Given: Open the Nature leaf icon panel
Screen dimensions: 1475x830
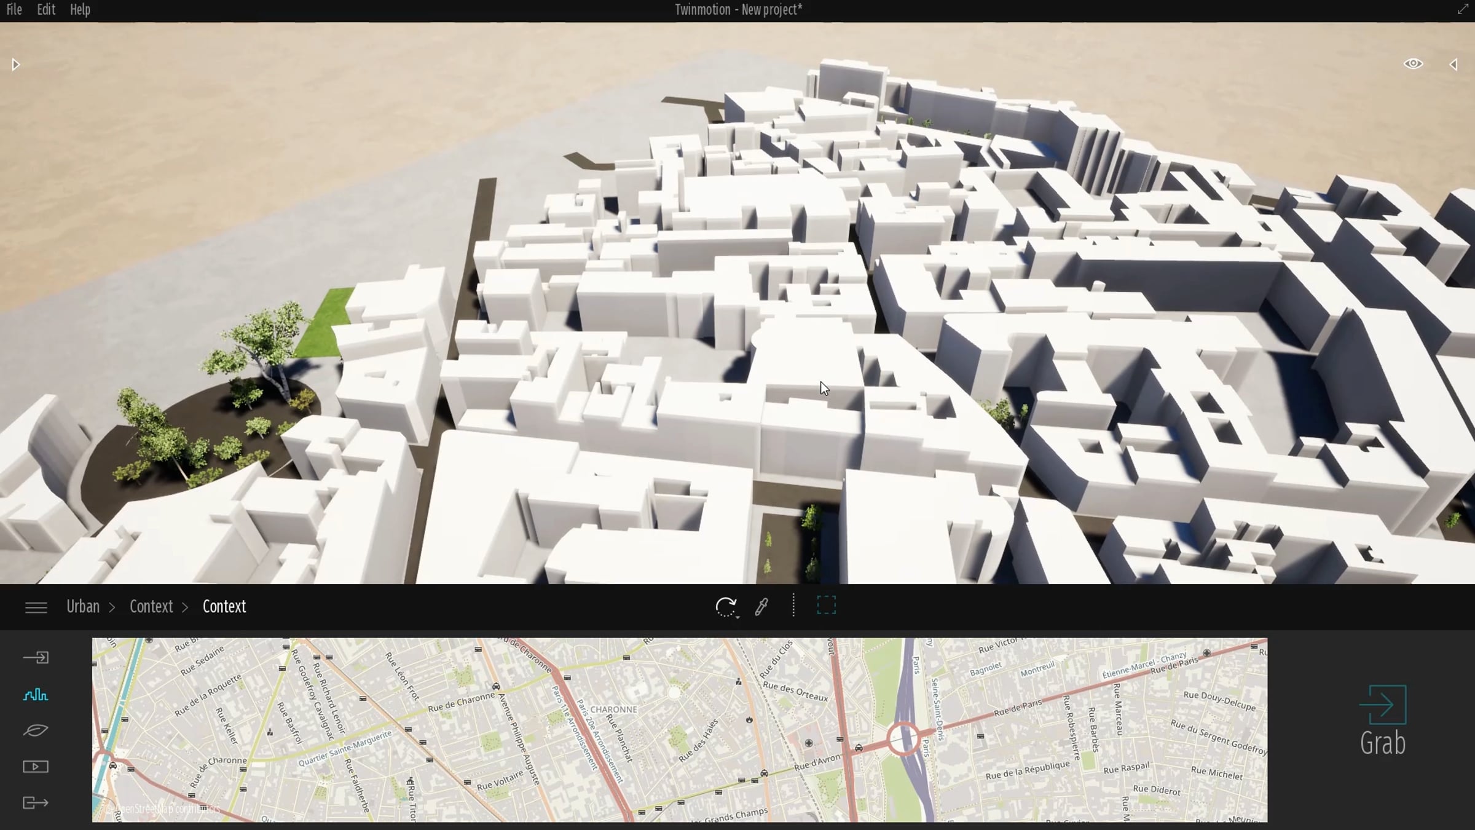Looking at the screenshot, I should tap(36, 730).
